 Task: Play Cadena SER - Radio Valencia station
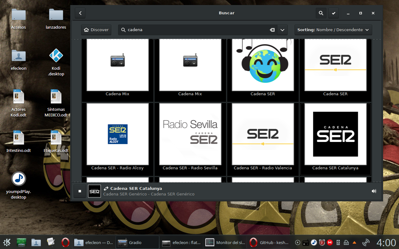[x=263, y=139]
